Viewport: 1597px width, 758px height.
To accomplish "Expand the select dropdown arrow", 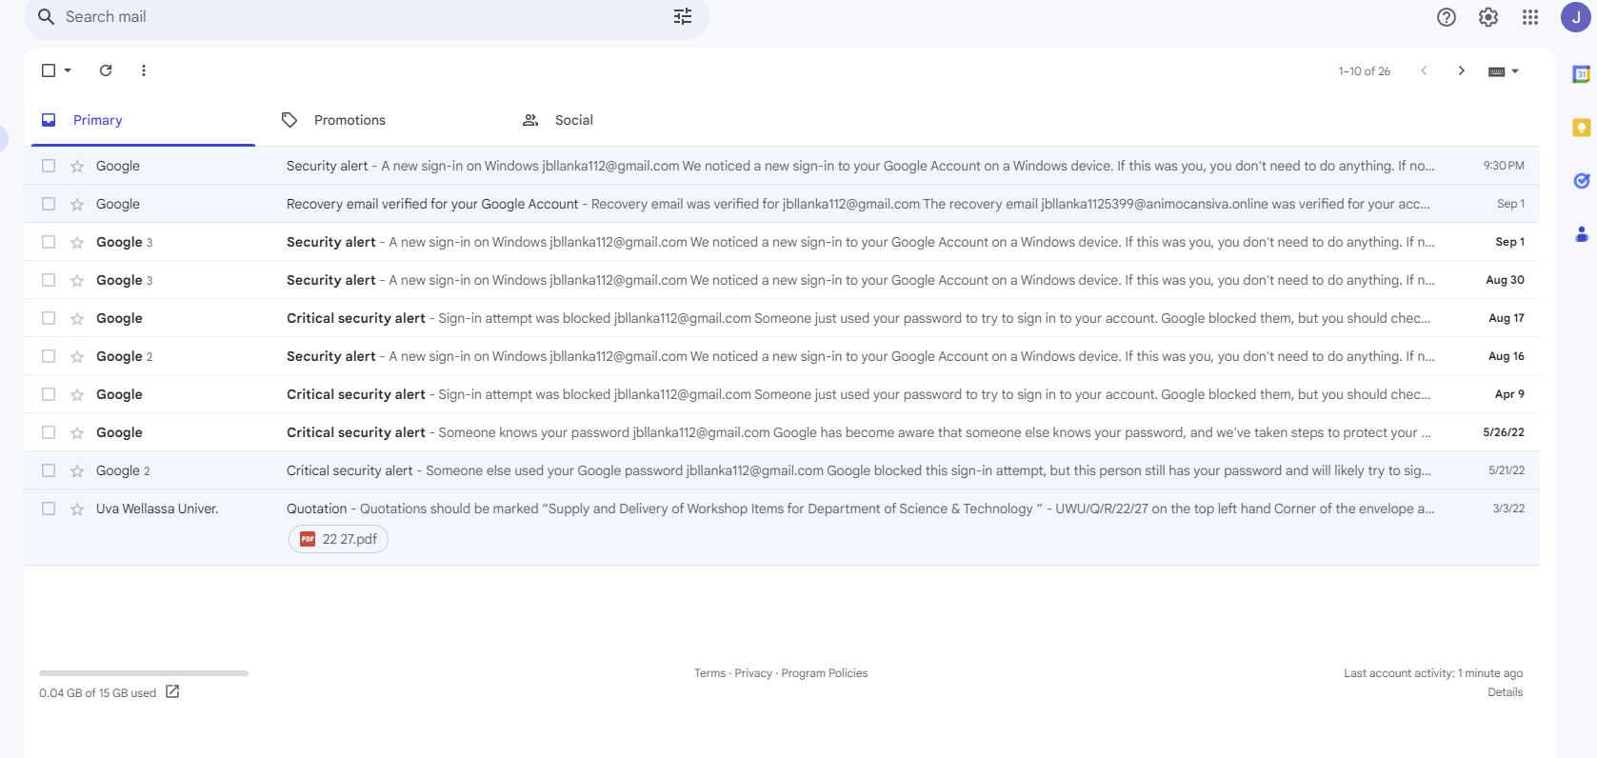I will (68, 70).
